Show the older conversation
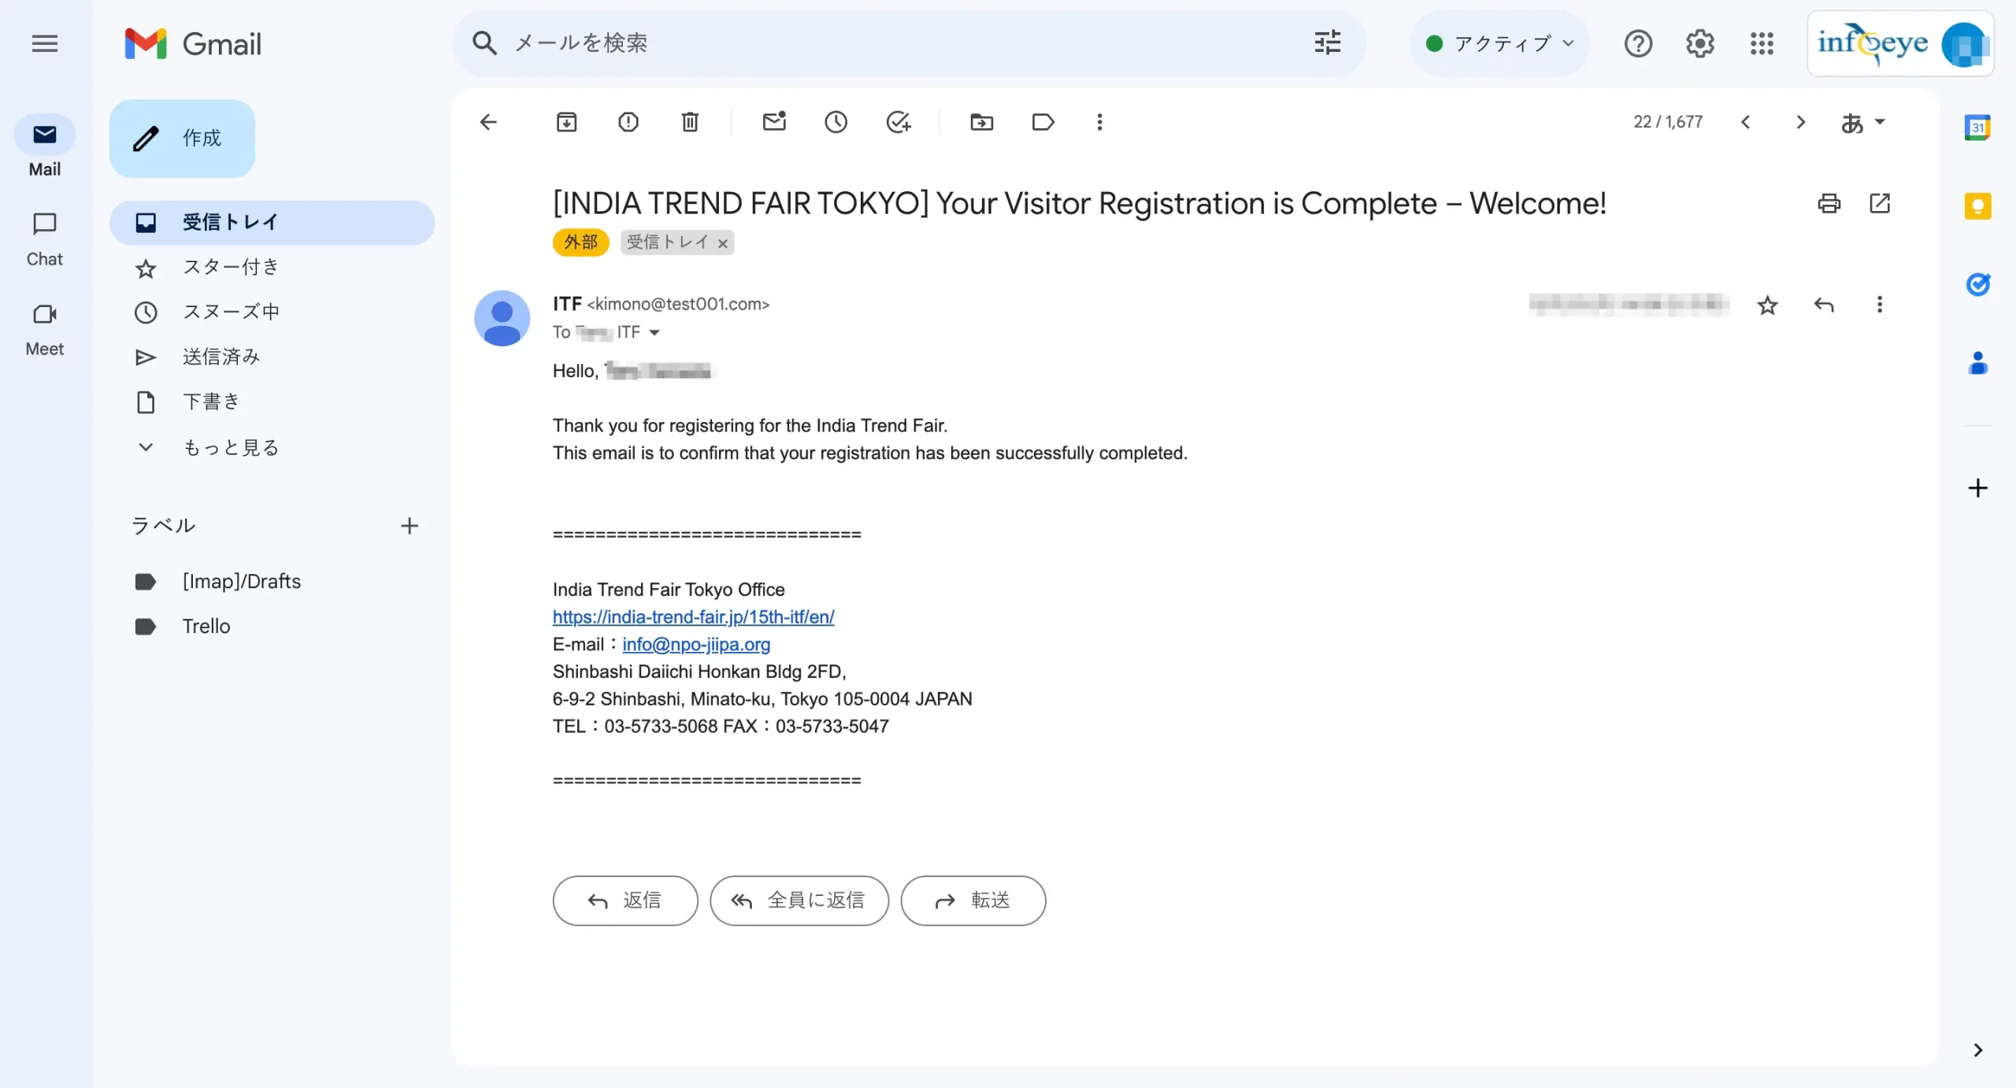The height and width of the screenshot is (1088, 2016). tap(1800, 122)
